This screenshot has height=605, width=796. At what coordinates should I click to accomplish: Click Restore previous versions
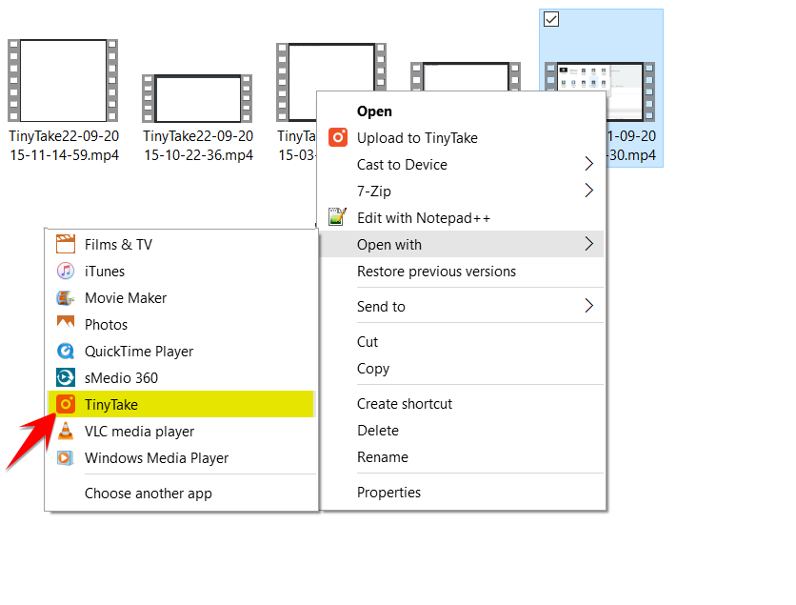click(x=462, y=272)
